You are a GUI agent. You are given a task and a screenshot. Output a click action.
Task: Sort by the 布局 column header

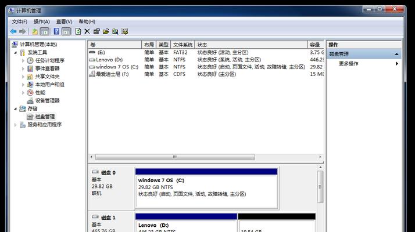click(149, 45)
